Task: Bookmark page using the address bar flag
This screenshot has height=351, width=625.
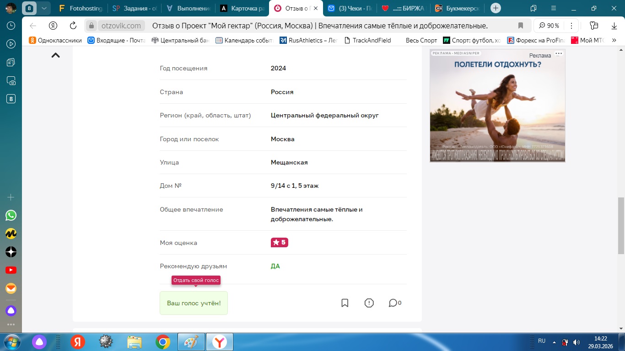Action: [520, 26]
